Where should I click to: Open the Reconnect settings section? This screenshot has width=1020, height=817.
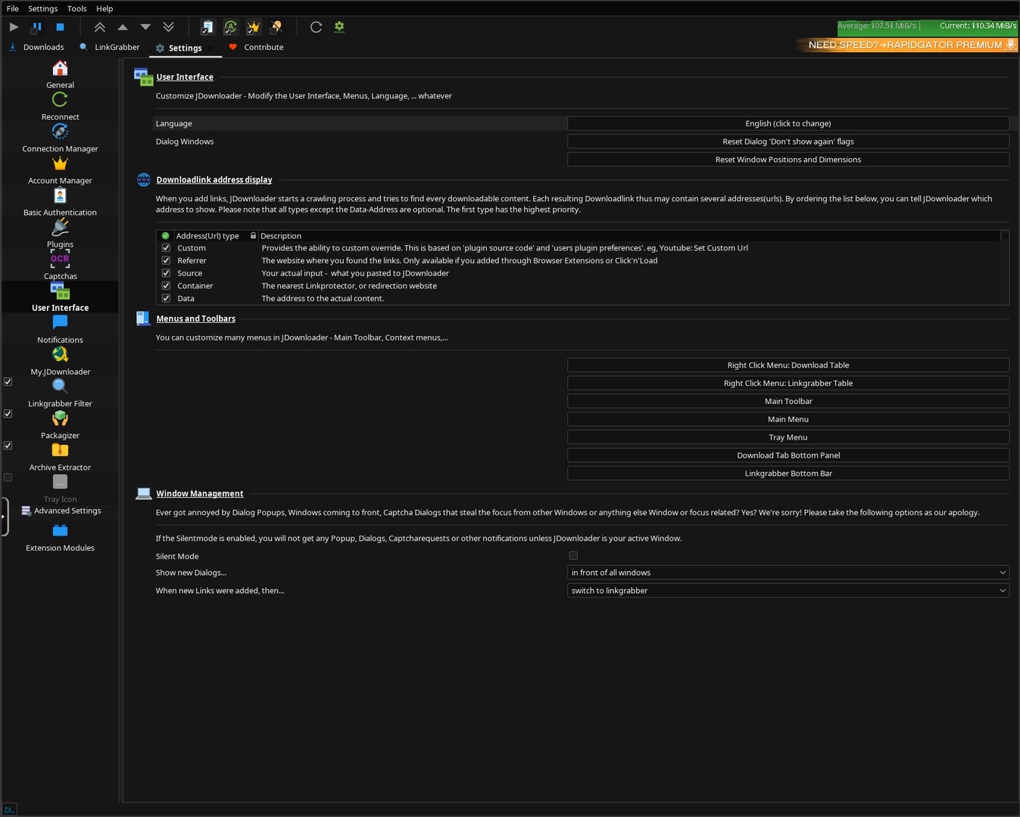60,107
